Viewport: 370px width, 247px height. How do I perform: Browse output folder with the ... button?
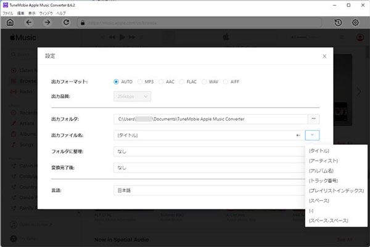[x=314, y=119]
